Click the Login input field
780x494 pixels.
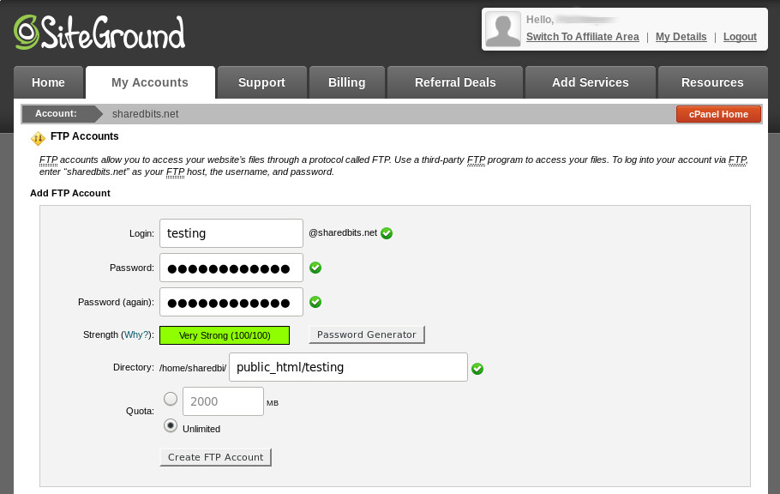click(231, 233)
